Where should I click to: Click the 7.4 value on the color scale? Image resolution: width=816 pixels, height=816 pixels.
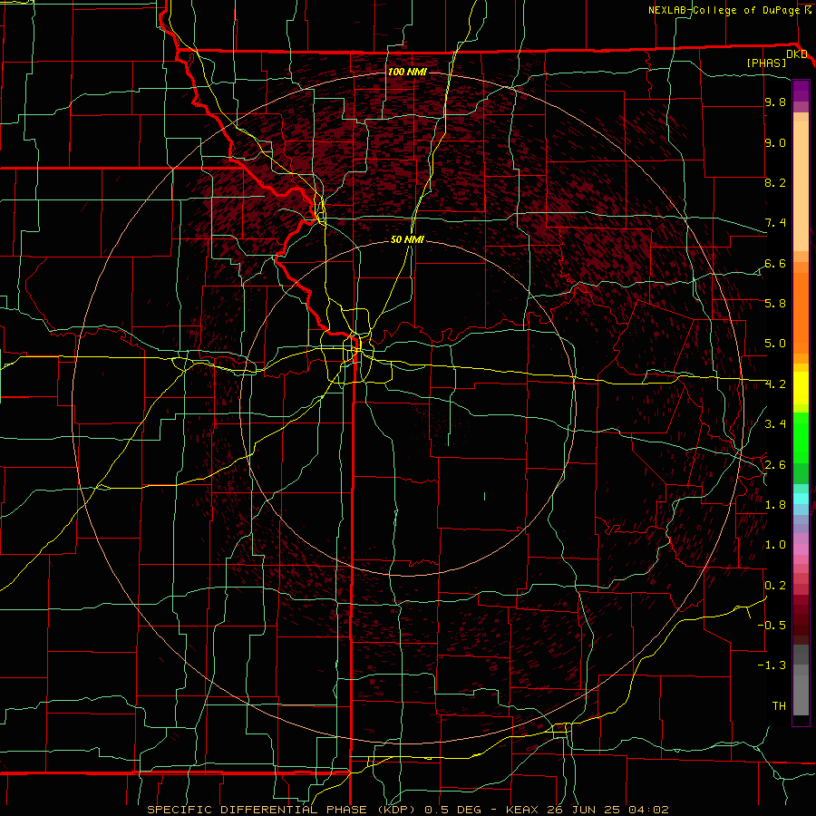tap(775, 223)
